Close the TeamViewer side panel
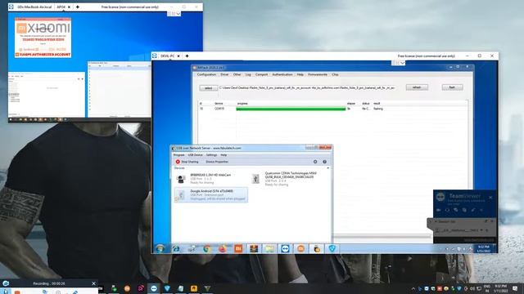Screen dimensions: 524x294 [490, 198]
